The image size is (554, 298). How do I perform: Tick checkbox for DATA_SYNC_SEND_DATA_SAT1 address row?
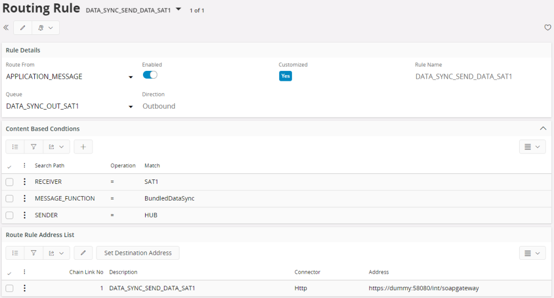click(x=9, y=288)
